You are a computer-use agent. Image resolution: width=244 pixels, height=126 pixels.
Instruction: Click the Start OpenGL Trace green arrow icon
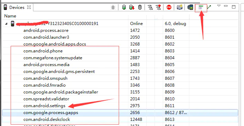click(x=209, y=7)
